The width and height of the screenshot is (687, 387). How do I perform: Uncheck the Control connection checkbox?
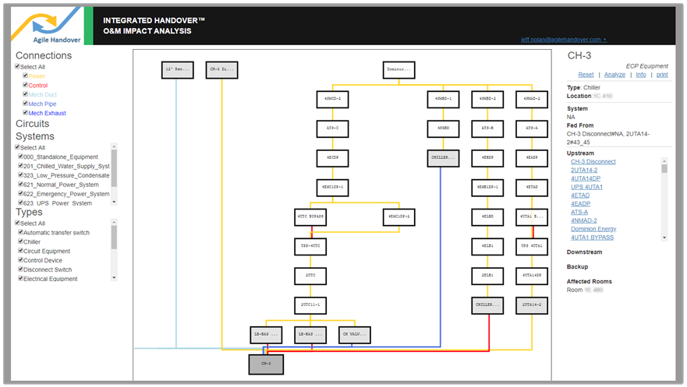point(26,85)
